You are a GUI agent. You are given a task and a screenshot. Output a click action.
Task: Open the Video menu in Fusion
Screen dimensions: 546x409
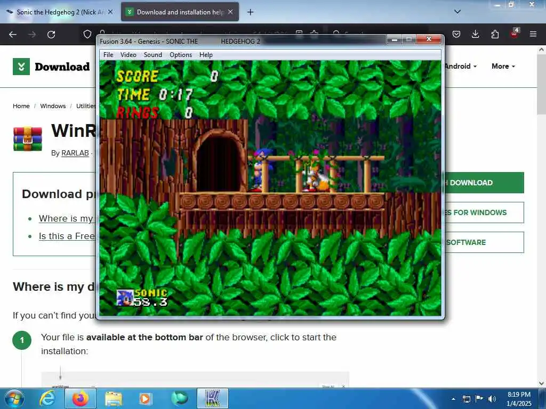tap(128, 55)
